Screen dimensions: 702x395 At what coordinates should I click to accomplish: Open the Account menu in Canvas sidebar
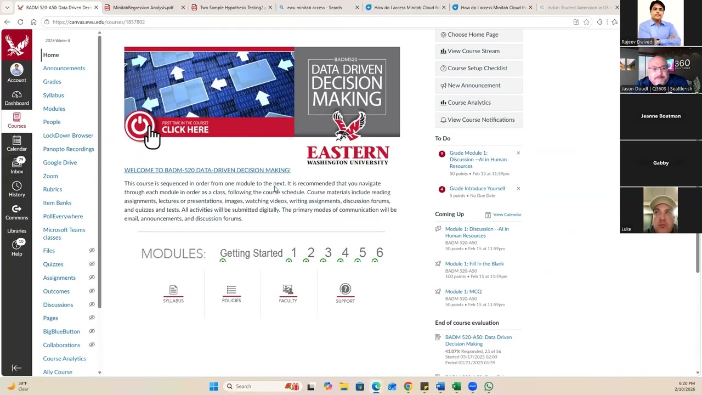coord(16,73)
